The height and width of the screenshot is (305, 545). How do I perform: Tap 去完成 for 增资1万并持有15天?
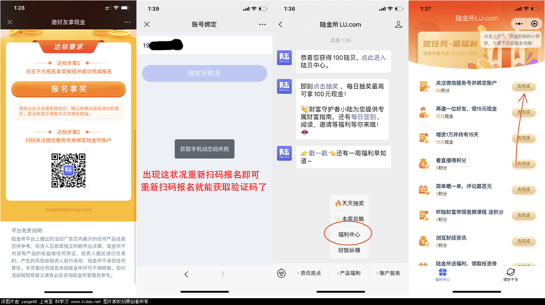click(524, 138)
